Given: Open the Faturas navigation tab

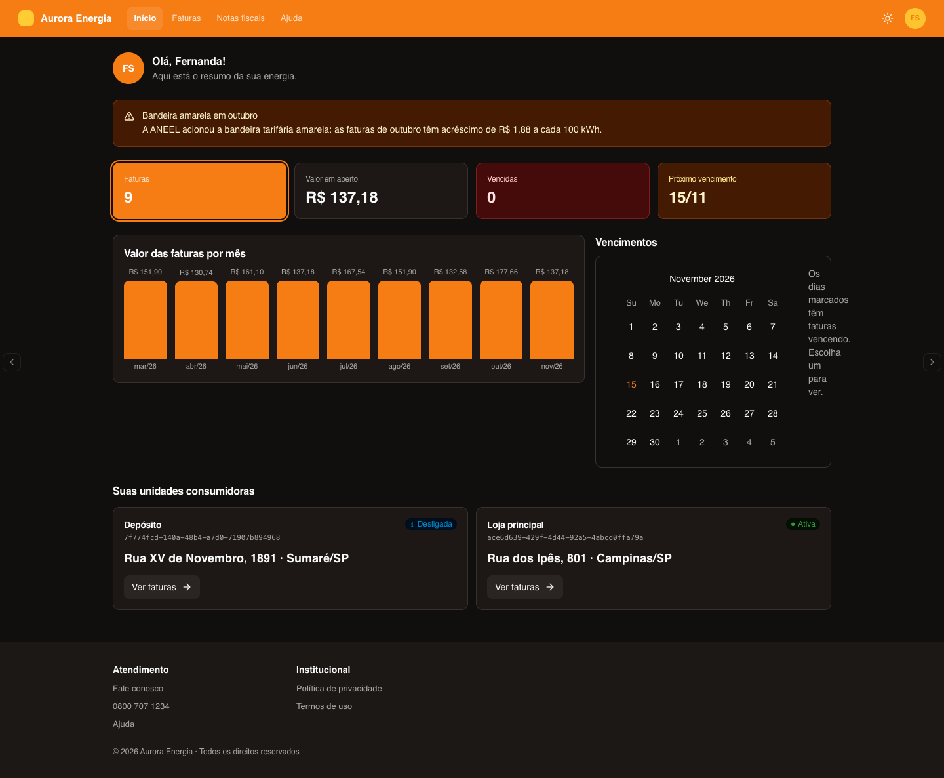Looking at the screenshot, I should [186, 18].
